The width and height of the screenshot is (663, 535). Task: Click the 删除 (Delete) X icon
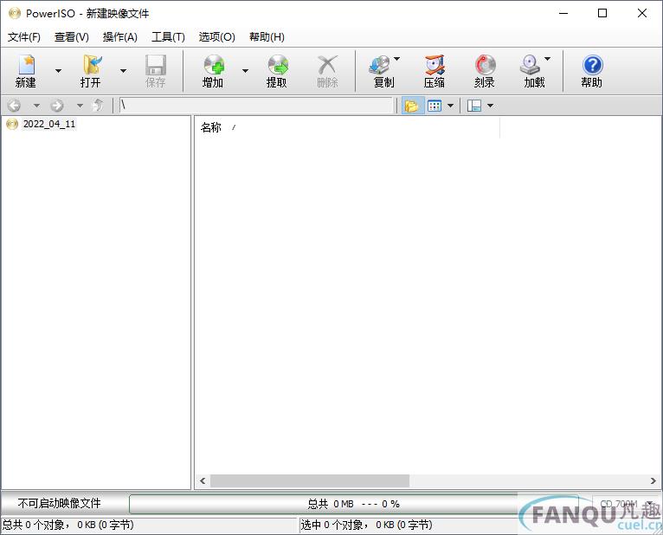pos(328,71)
